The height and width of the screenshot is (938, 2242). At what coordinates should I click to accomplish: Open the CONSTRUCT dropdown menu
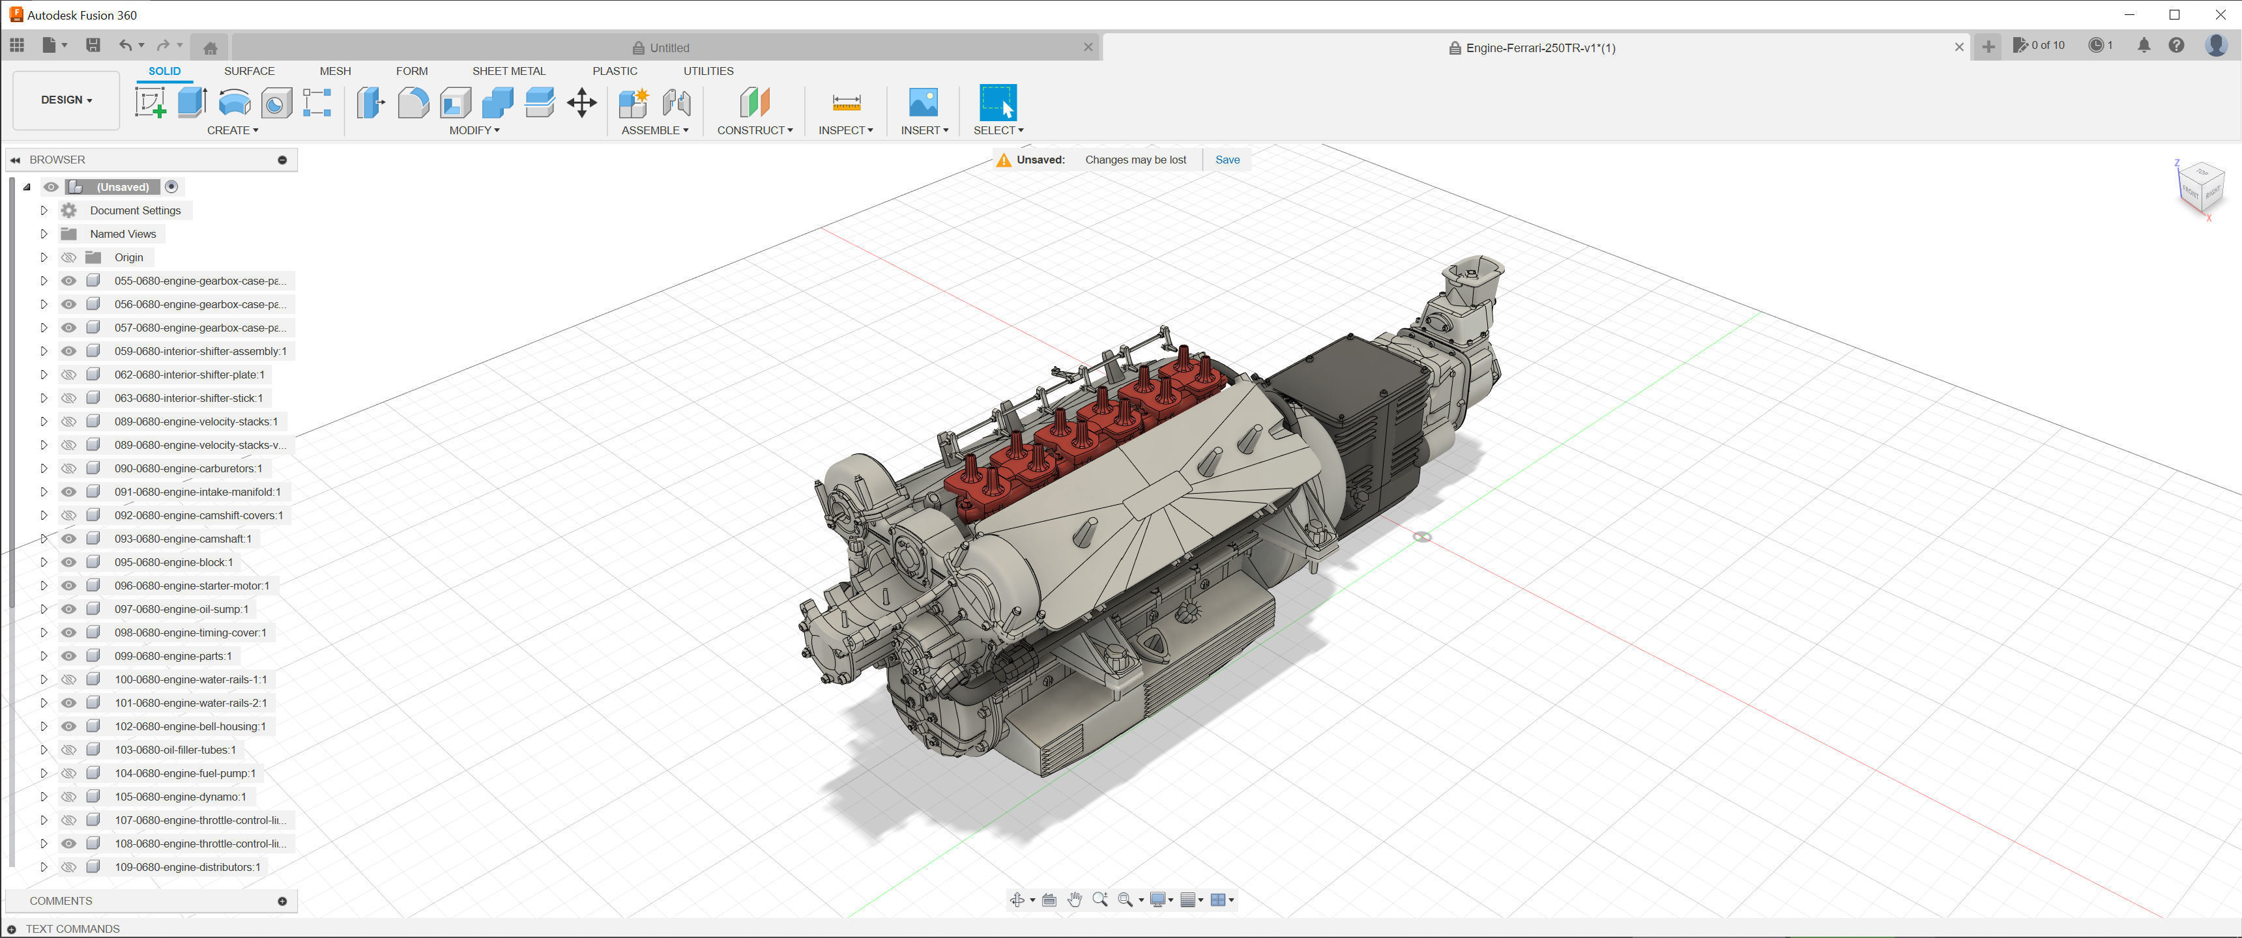click(x=753, y=130)
